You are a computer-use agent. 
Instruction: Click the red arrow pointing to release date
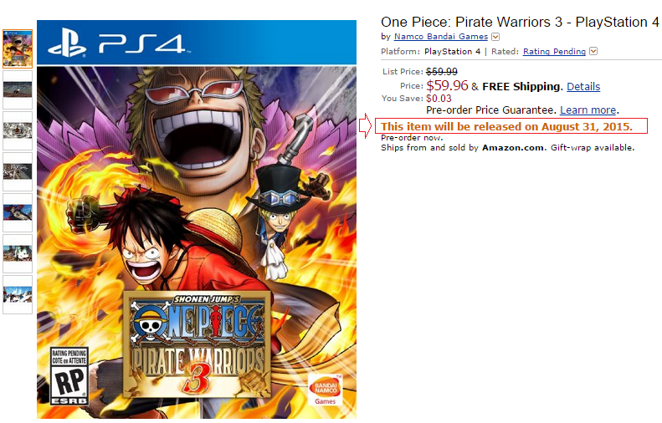[x=365, y=125]
